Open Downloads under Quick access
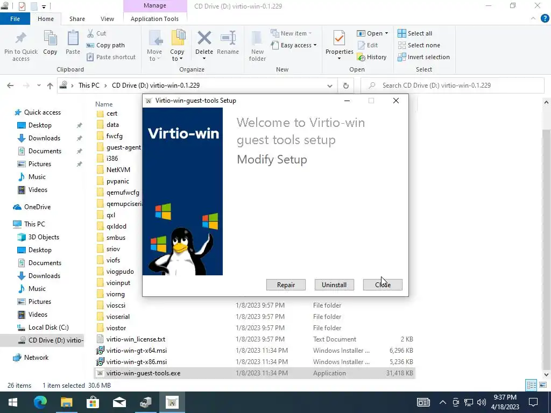The image size is (551, 413). click(44, 138)
